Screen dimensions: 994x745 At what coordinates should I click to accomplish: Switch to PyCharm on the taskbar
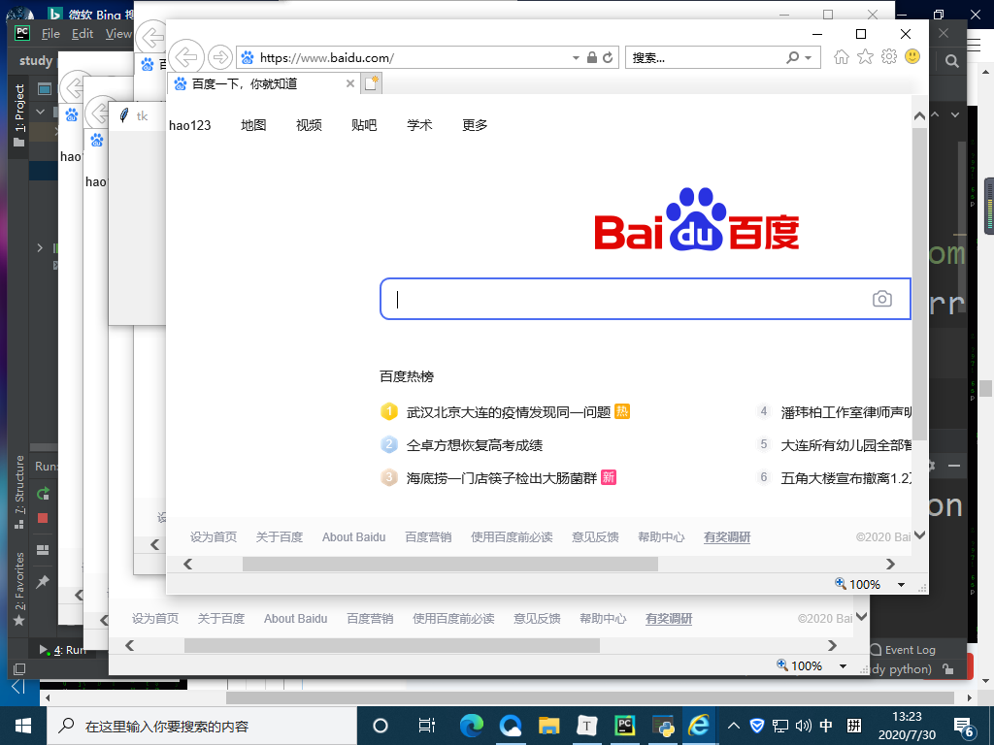(x=625, y=726)
